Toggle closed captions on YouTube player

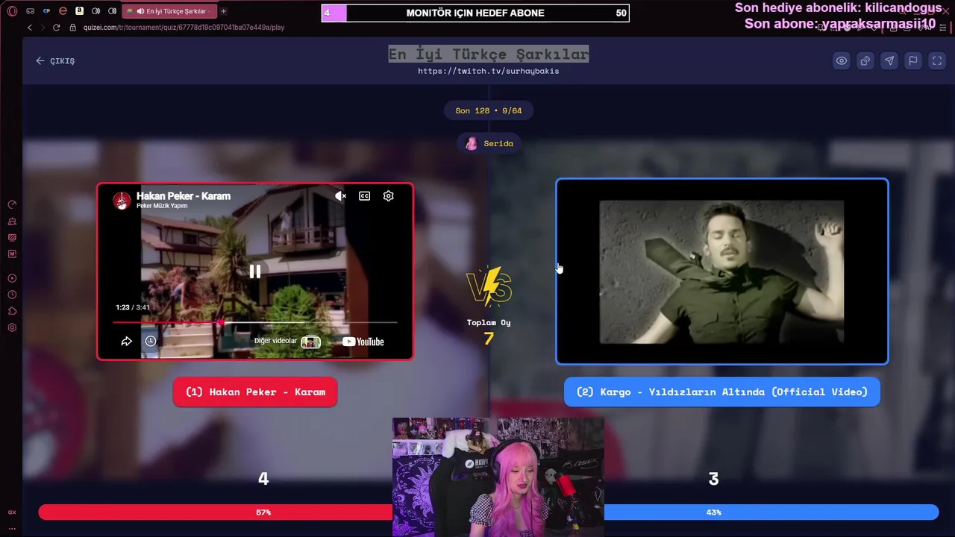point(364,196)
